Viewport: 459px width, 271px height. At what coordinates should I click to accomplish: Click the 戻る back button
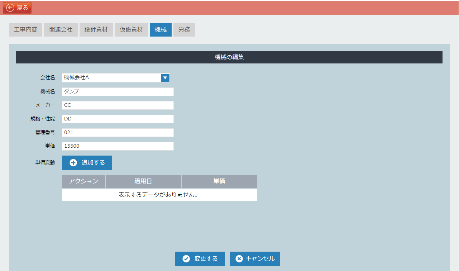pos(17,8)
